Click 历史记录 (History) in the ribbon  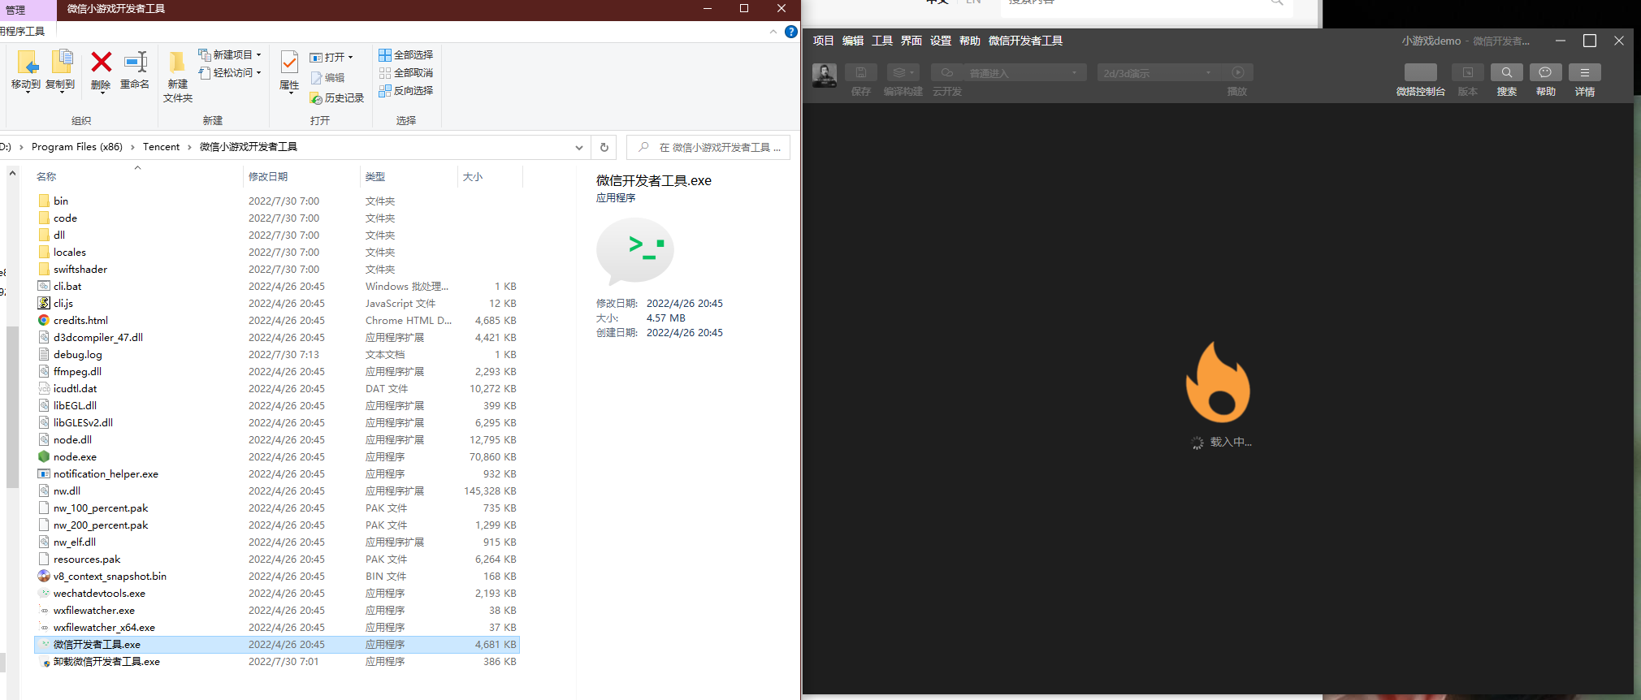click(336, 98)
